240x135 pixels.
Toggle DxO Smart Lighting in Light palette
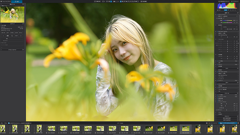(x=217, y=72)
